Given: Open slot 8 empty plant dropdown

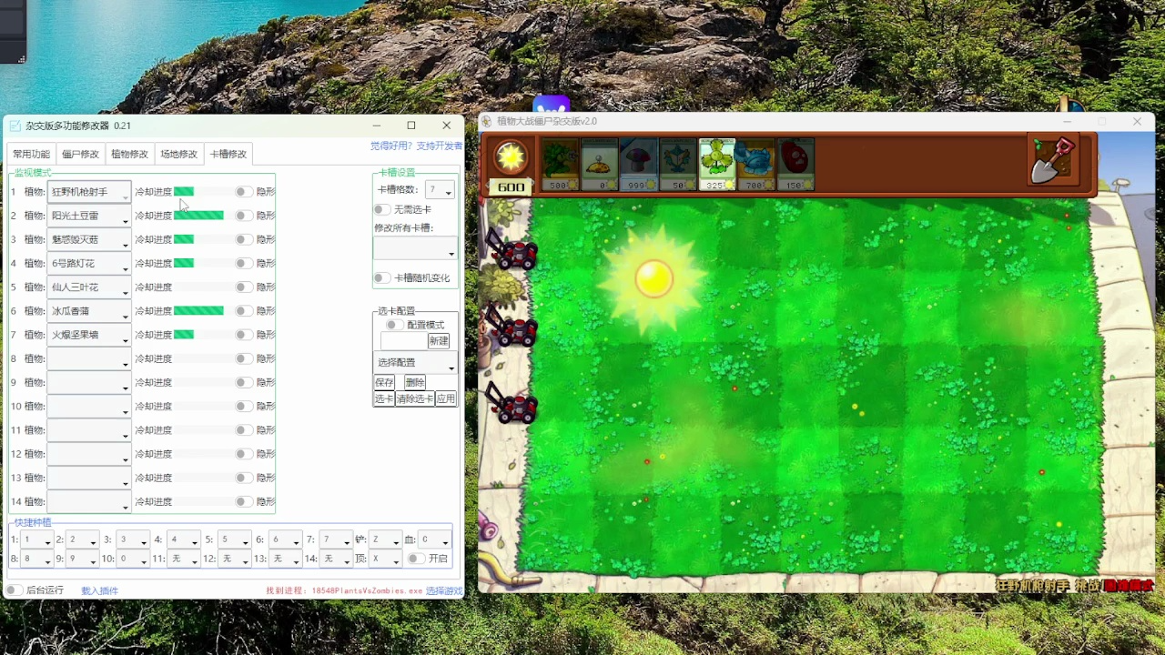Looking at the screenshot, I should [x=89, y=359].
